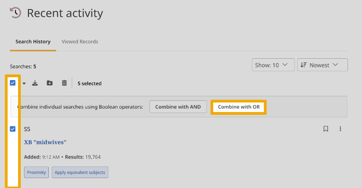This screenshot has width=362, height=188.
Task: Click the Apply equivalent subjects tag
Action: 80,172
